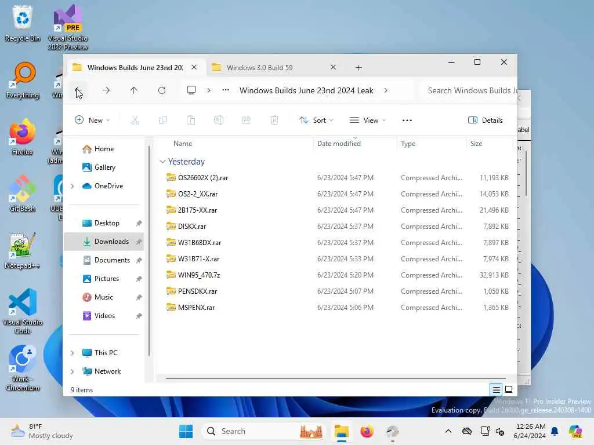
Task: Expand OneDrive in navigation pane
Action: point(73,186)
